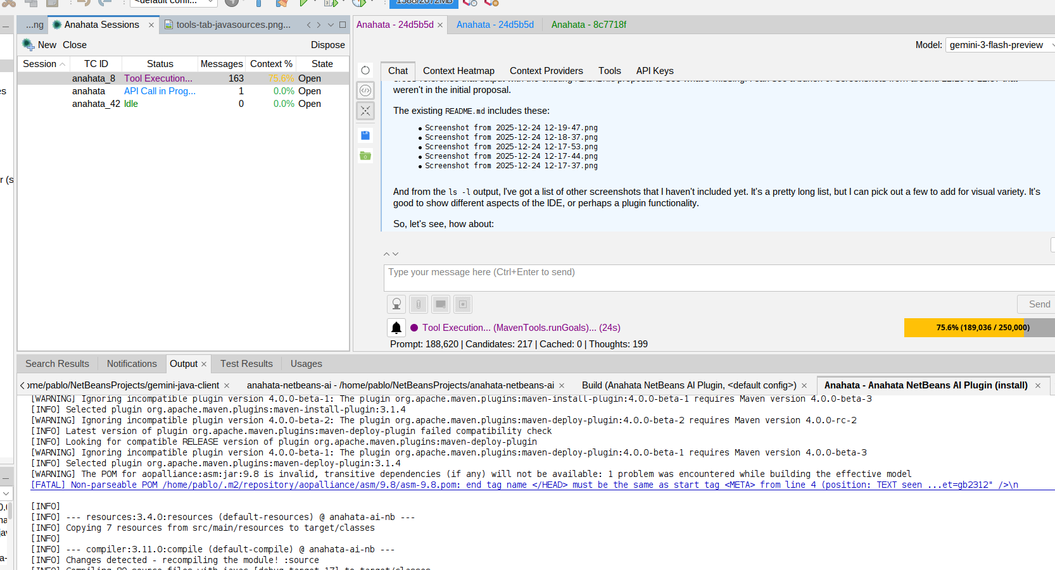Switch to the Context Heatmap tab
Viewport: 1055px width, 570px height.
[458, 71]
